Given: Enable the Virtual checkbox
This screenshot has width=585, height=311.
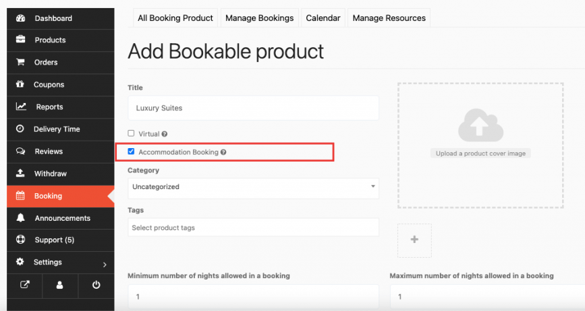Looking at the screenshot, I should [x=132, y=133].
